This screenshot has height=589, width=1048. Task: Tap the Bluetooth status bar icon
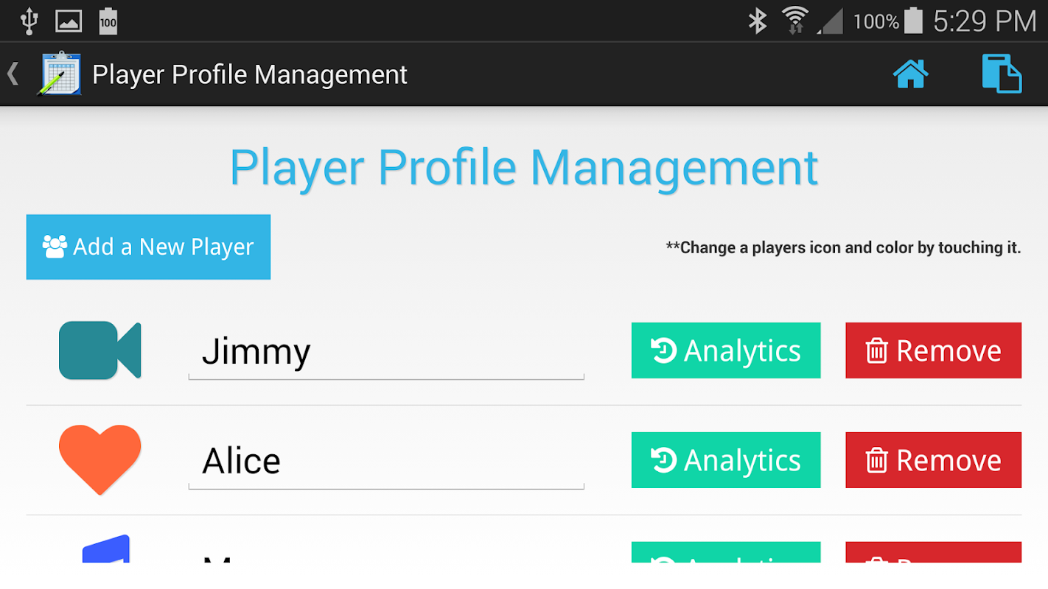pyautogui.click(x=758, y=21)
